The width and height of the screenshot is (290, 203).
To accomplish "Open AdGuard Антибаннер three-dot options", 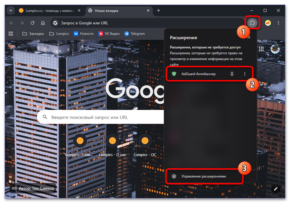I will (245, 74).
